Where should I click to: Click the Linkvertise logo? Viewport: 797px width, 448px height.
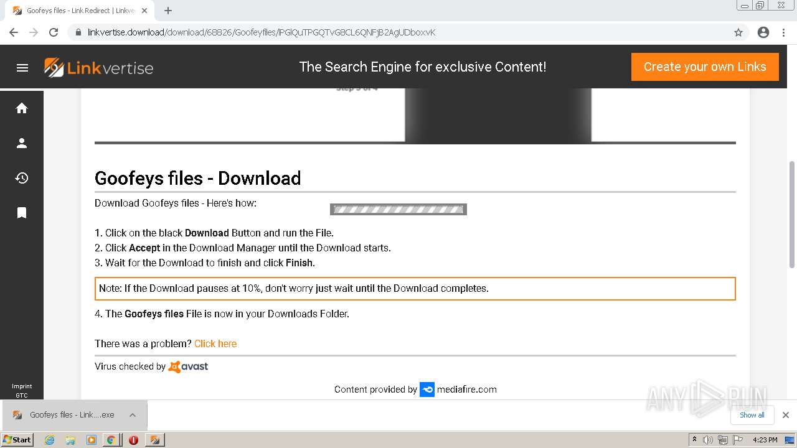point(98,68)
